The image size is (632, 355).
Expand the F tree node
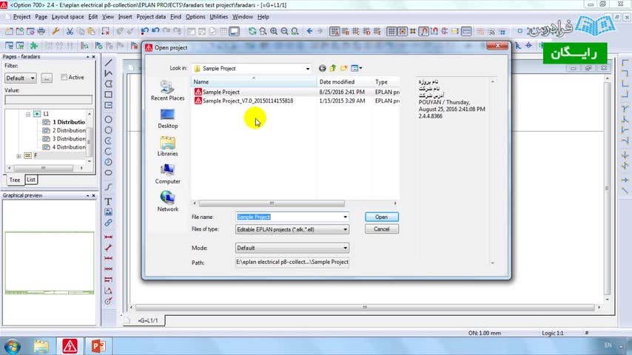click(19, 156)
